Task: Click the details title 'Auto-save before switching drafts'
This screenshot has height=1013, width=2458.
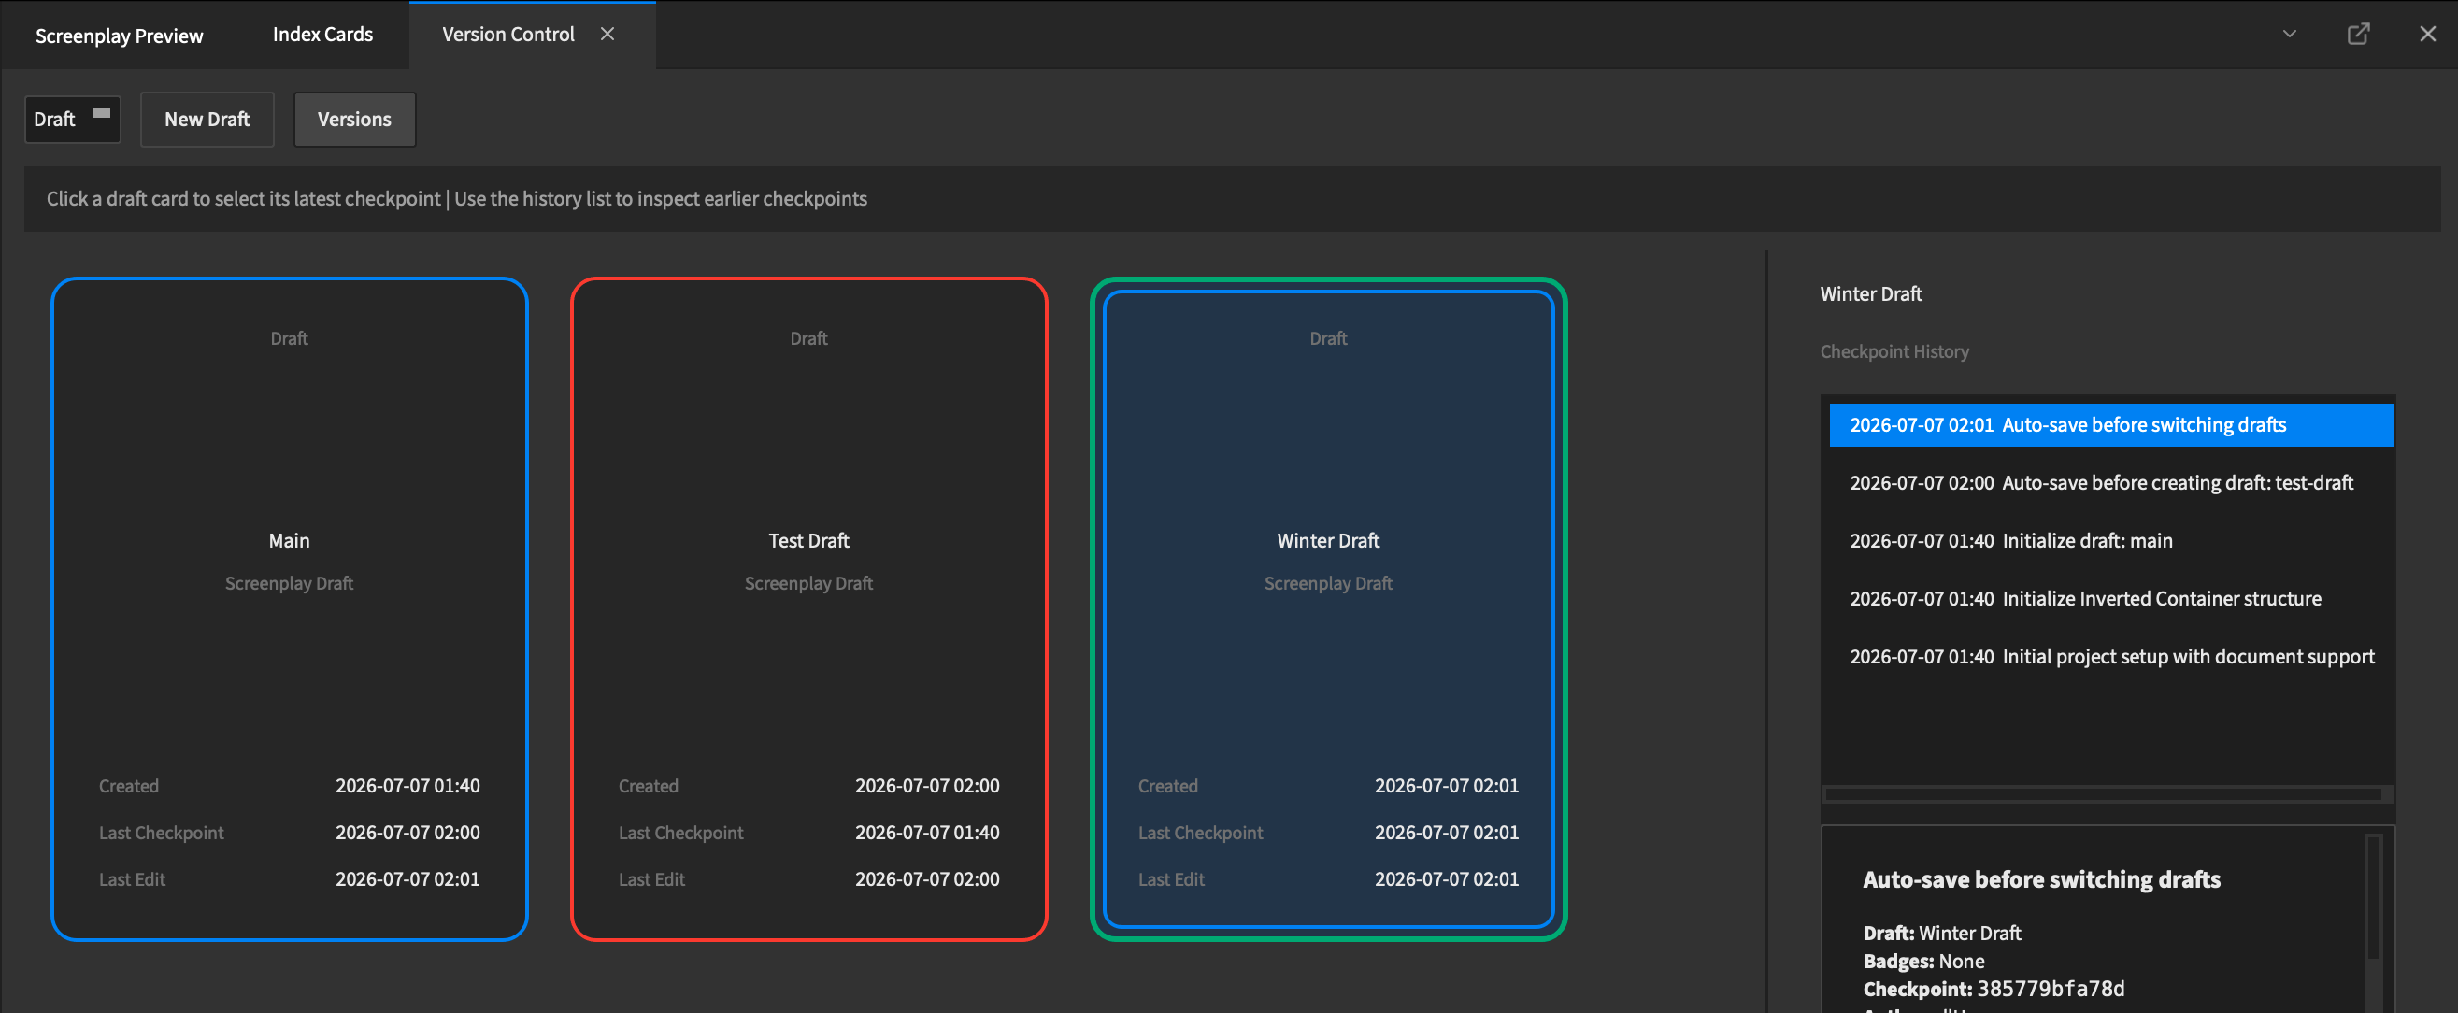Action: click(2041, 879)
